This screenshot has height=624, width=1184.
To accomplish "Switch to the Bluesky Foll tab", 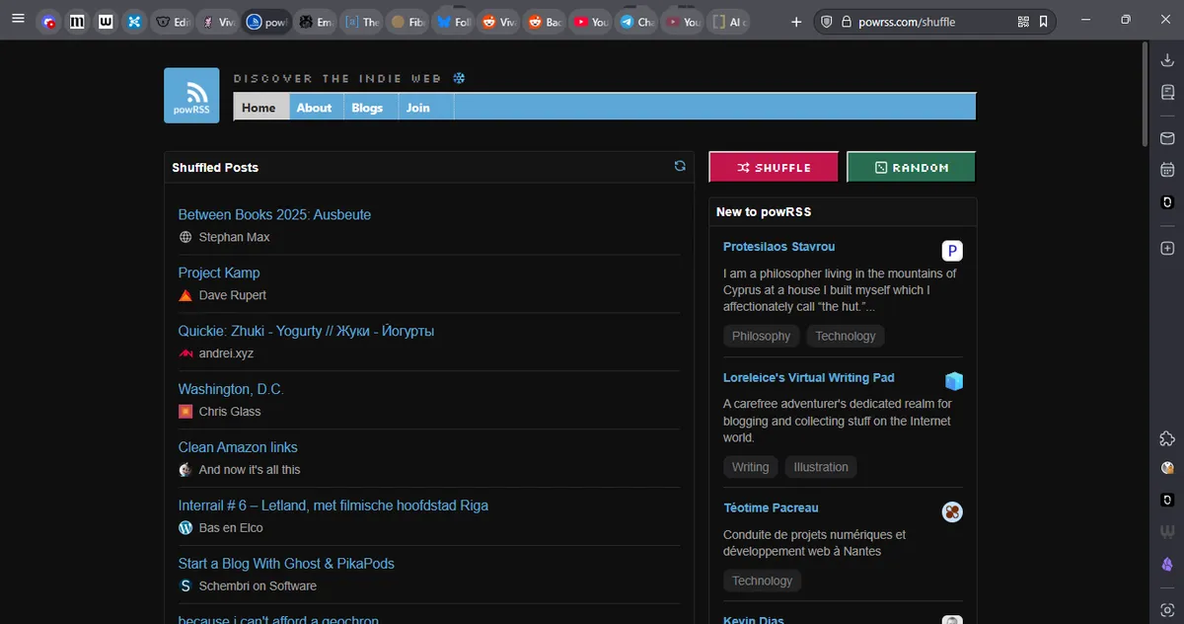I will (454, 22).
